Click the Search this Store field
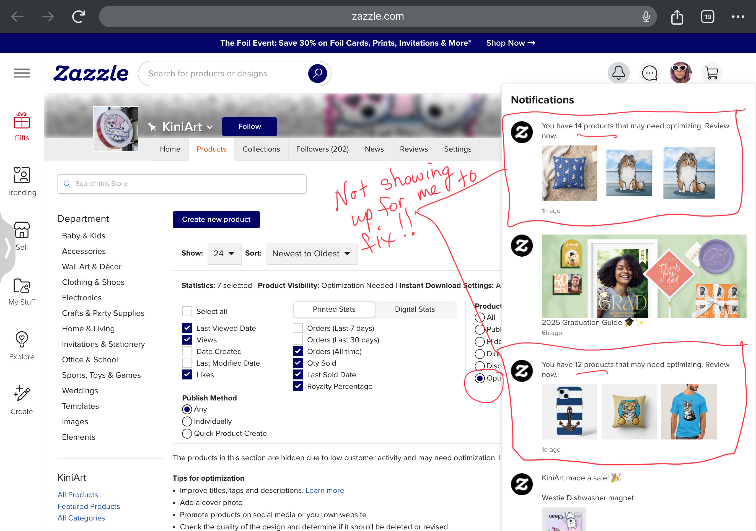Screen dimensions: 756x531 [x=182, y=184]
